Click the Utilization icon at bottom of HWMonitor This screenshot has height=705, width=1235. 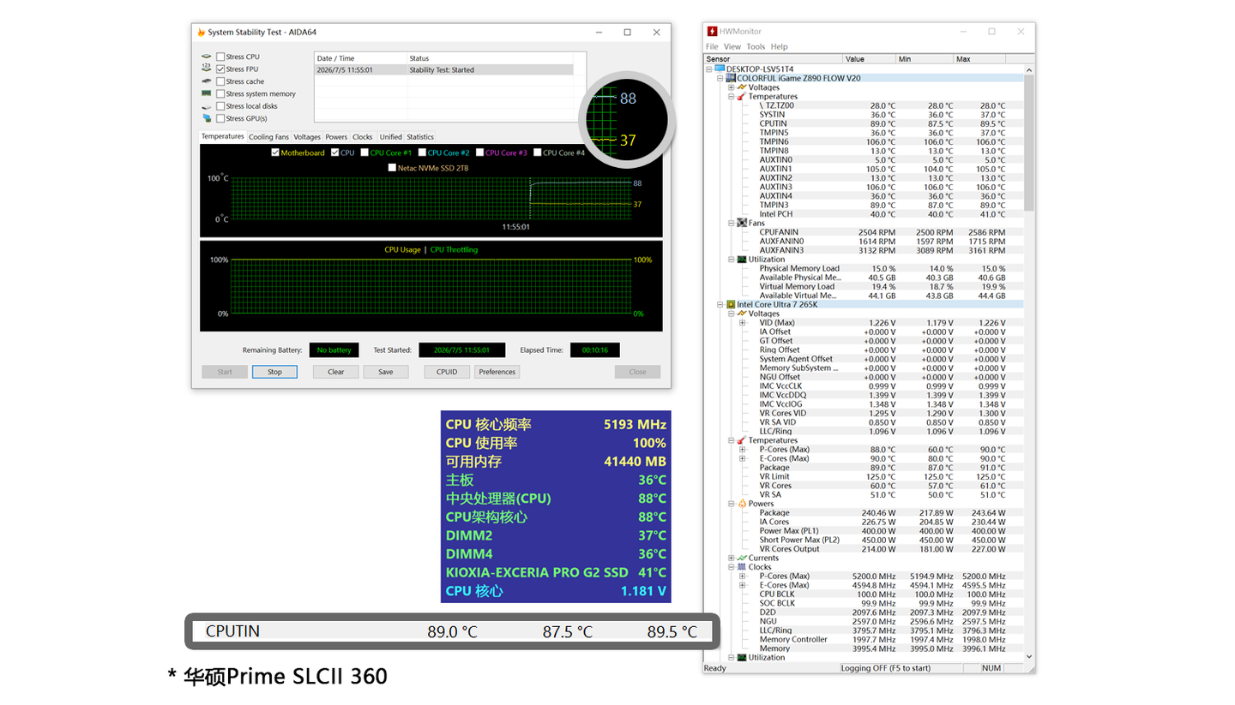coord(741,658)
